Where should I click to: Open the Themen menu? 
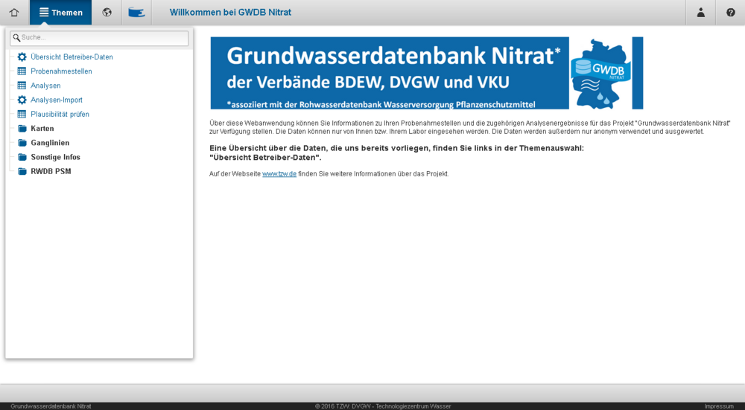(x=60, y=13)
